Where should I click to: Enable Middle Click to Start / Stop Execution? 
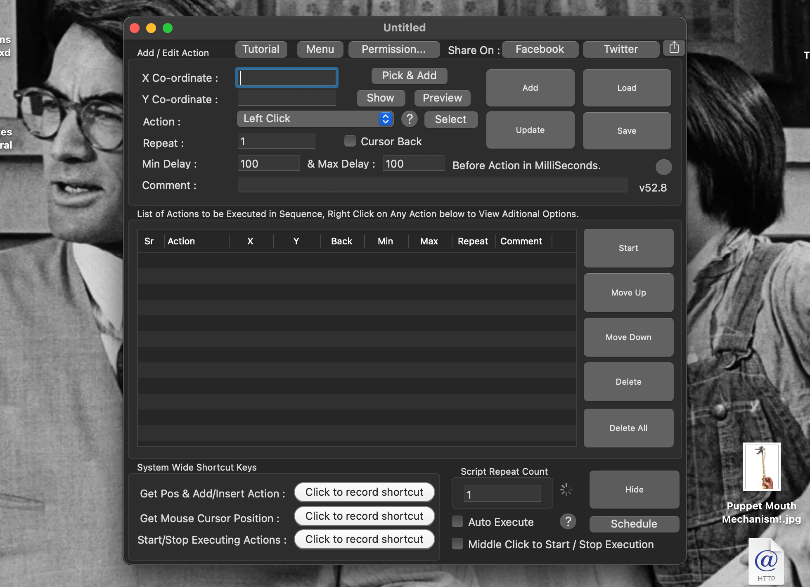point(457,544)
